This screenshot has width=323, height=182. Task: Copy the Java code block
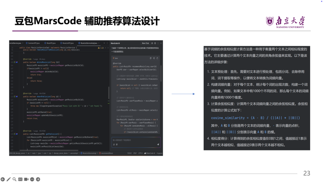pos(150,58)
